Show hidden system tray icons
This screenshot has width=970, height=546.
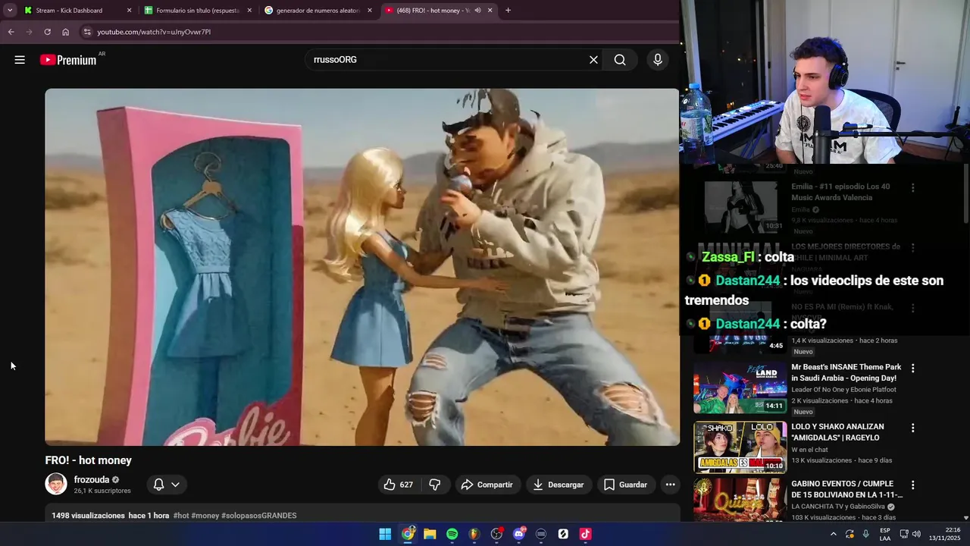point(833,534)
